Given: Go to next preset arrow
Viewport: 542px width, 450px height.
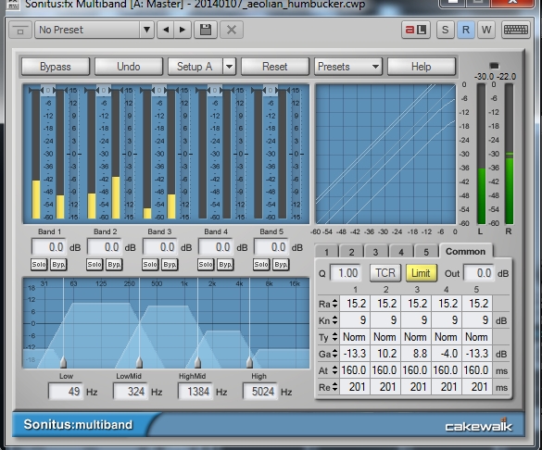Looking at the screenshot, I should coord(183,30).
